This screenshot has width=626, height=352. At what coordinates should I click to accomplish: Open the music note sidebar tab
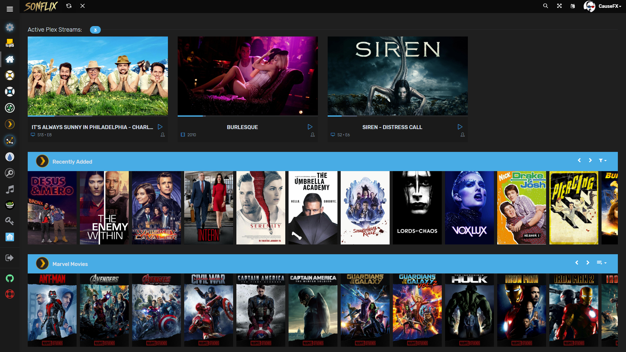(x=10, y=189)
